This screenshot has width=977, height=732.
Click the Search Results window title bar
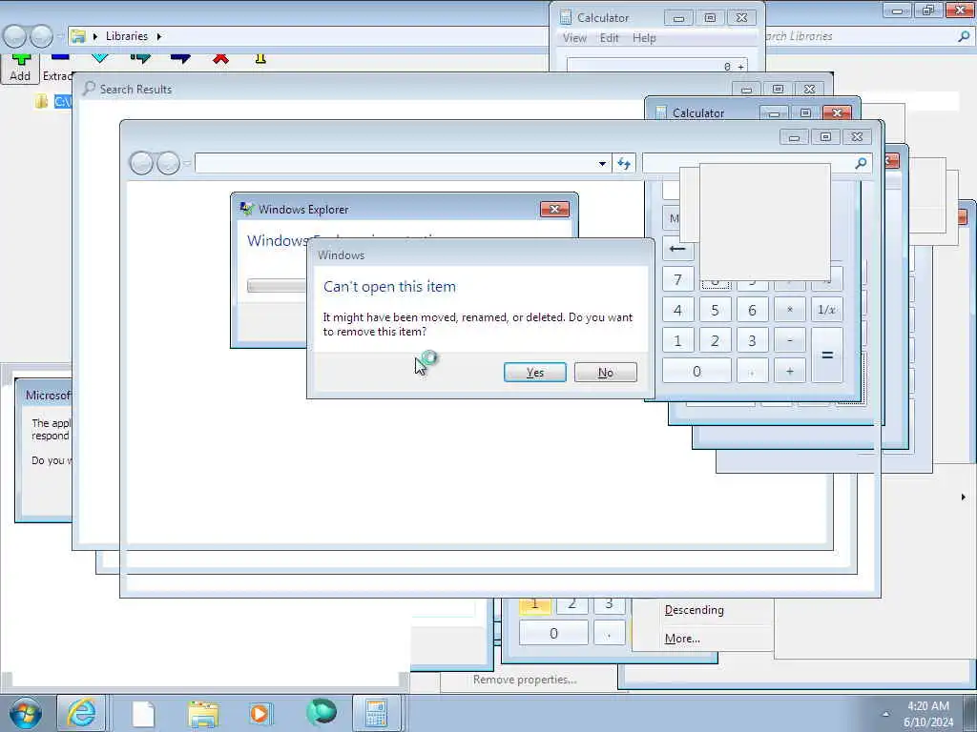pyautogui.click(x=405, y=89)
